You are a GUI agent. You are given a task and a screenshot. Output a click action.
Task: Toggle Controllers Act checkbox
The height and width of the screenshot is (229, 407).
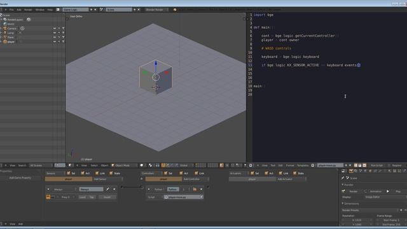pyautogui.click(x=181, y=173)
